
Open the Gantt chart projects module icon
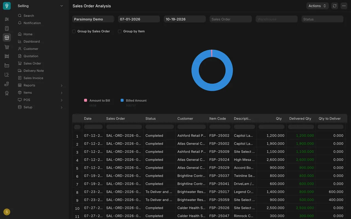(x=7, y=75)
